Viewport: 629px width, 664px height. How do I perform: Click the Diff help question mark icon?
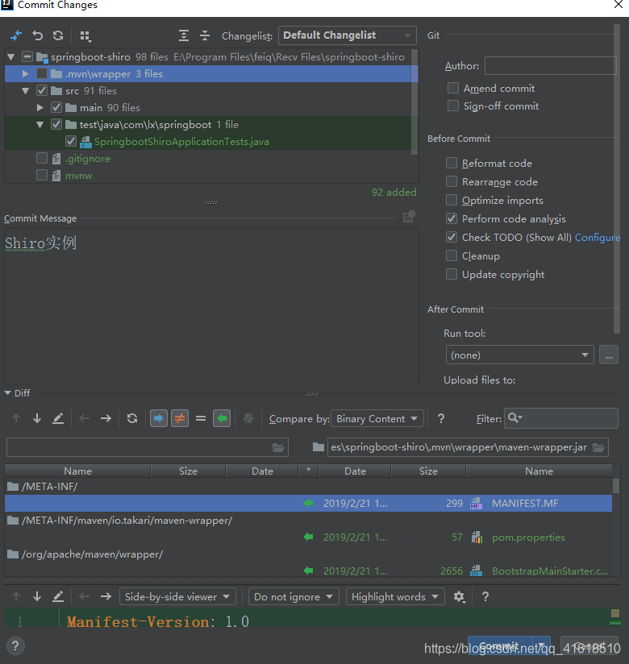click(441, 418)
